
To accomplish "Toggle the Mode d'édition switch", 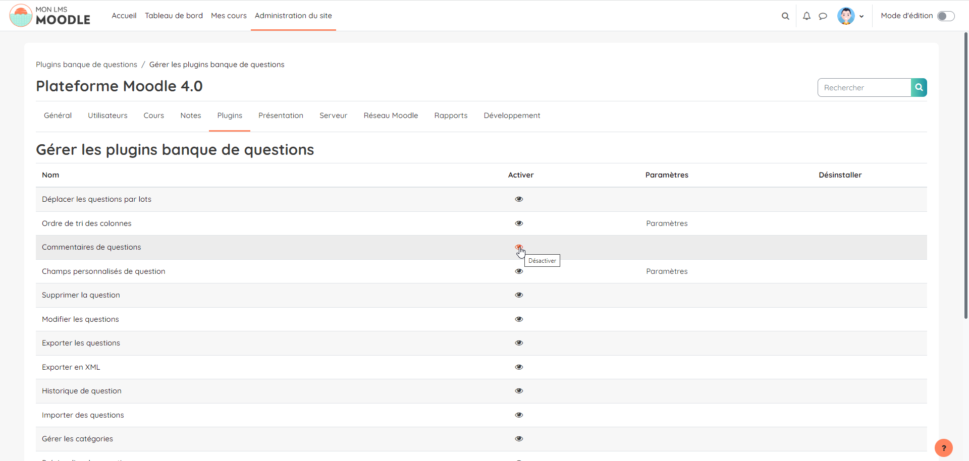I will (945, 16).
